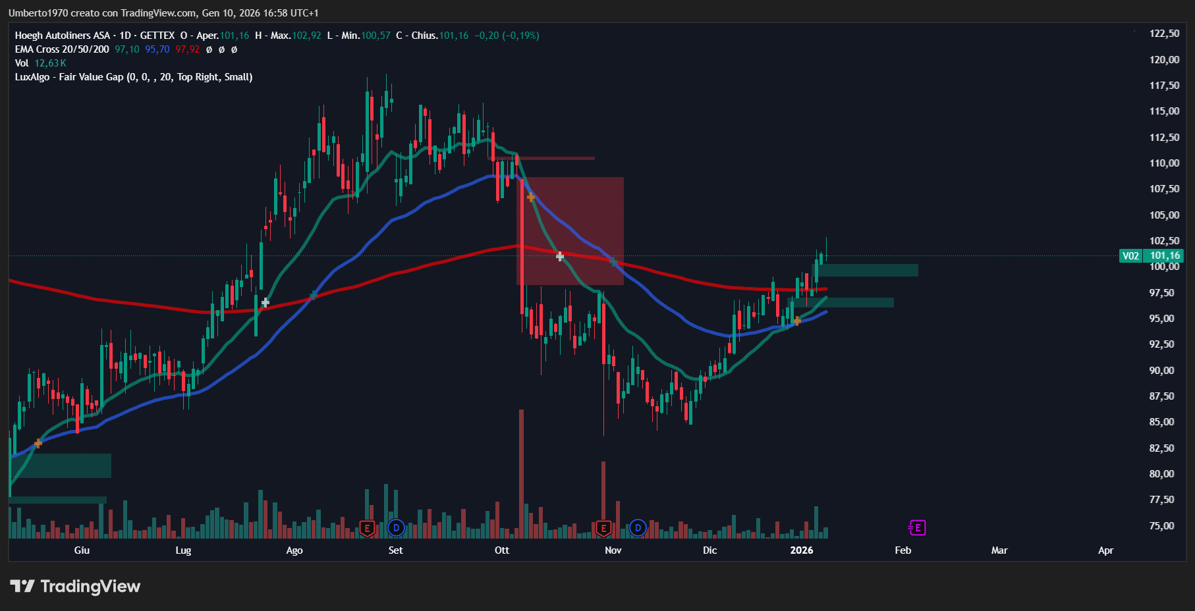
Task: Click the orange EMA cross marker near 2026
Action: (x=797, y=321)
